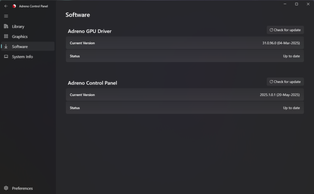Screen dimensions: 314x194
Task: Minimize the Adreno Control Panel window
Action: [285, 4]
